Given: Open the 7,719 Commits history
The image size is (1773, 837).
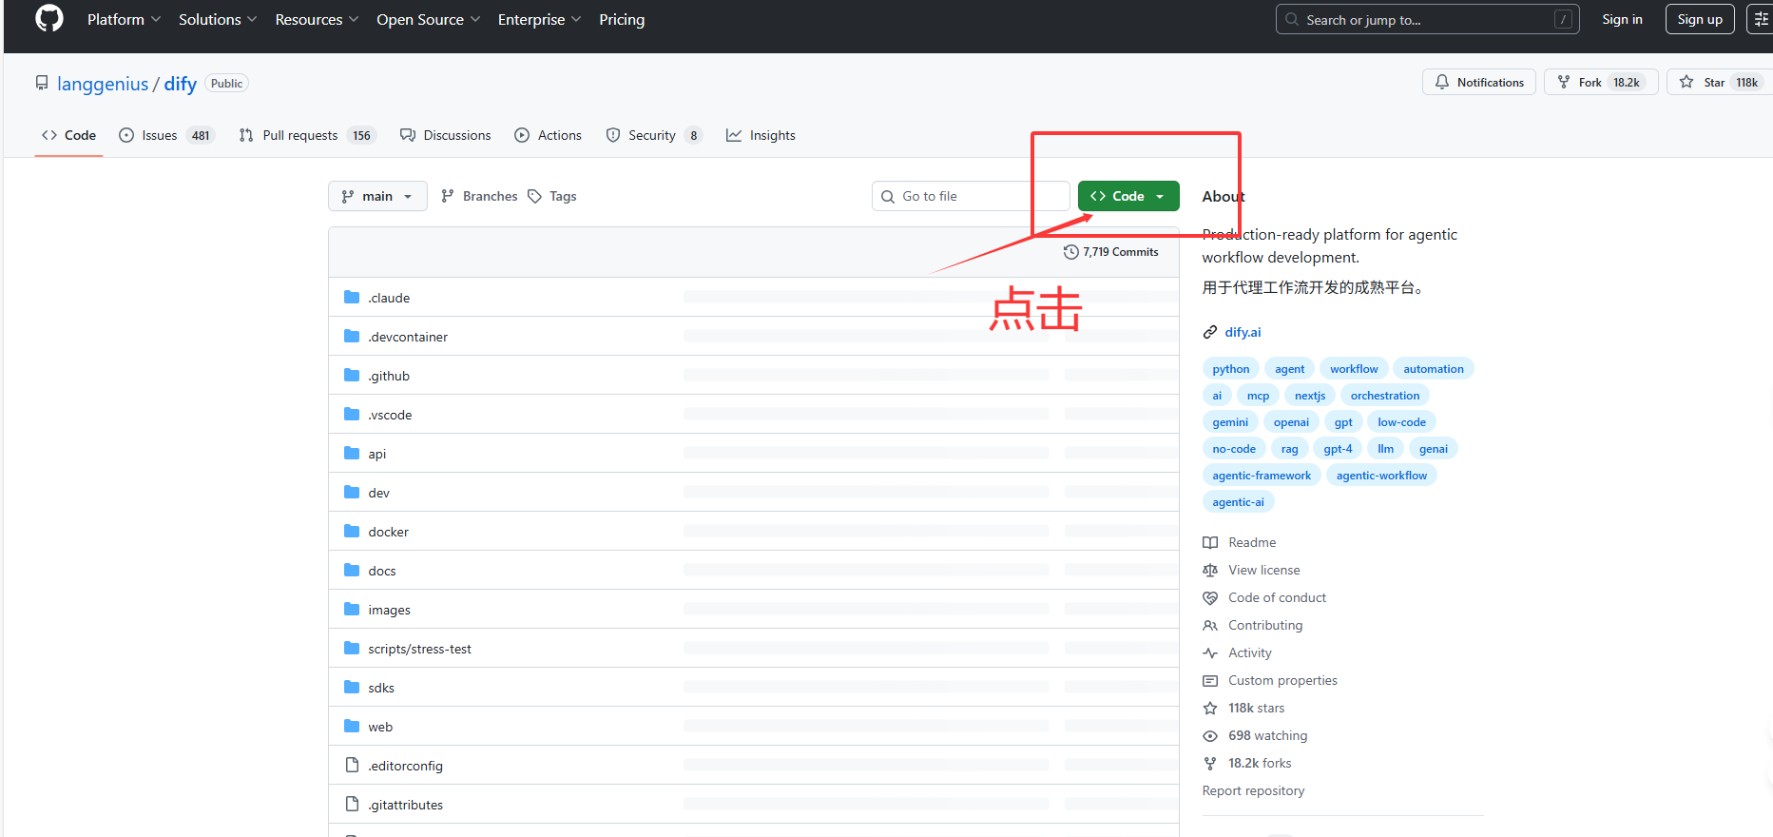Looking at the screenshot, I should (x=1111, y=252).
